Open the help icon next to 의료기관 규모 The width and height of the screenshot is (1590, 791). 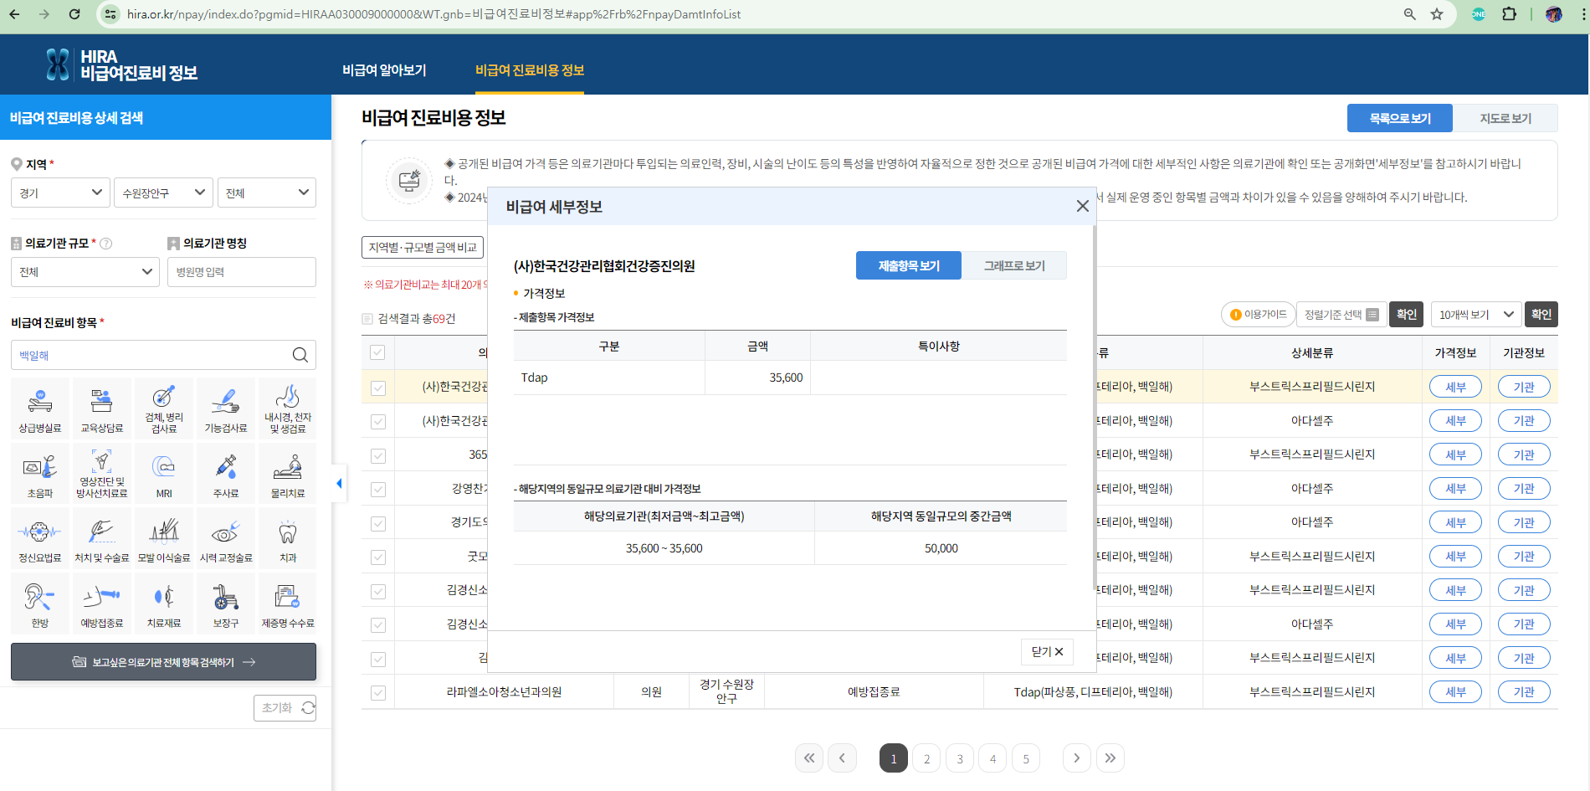[106, 244]
